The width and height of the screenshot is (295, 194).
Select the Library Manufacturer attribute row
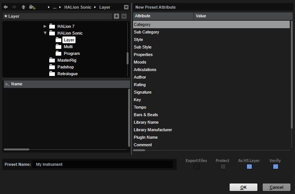tap(212, 130)
